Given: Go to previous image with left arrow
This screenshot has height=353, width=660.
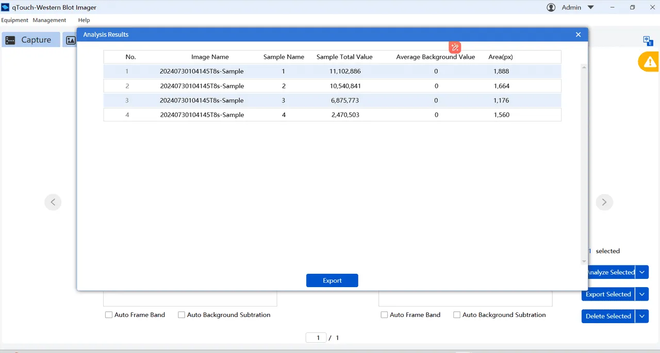Looking at the screenshot, I should (x=53, y=202).
